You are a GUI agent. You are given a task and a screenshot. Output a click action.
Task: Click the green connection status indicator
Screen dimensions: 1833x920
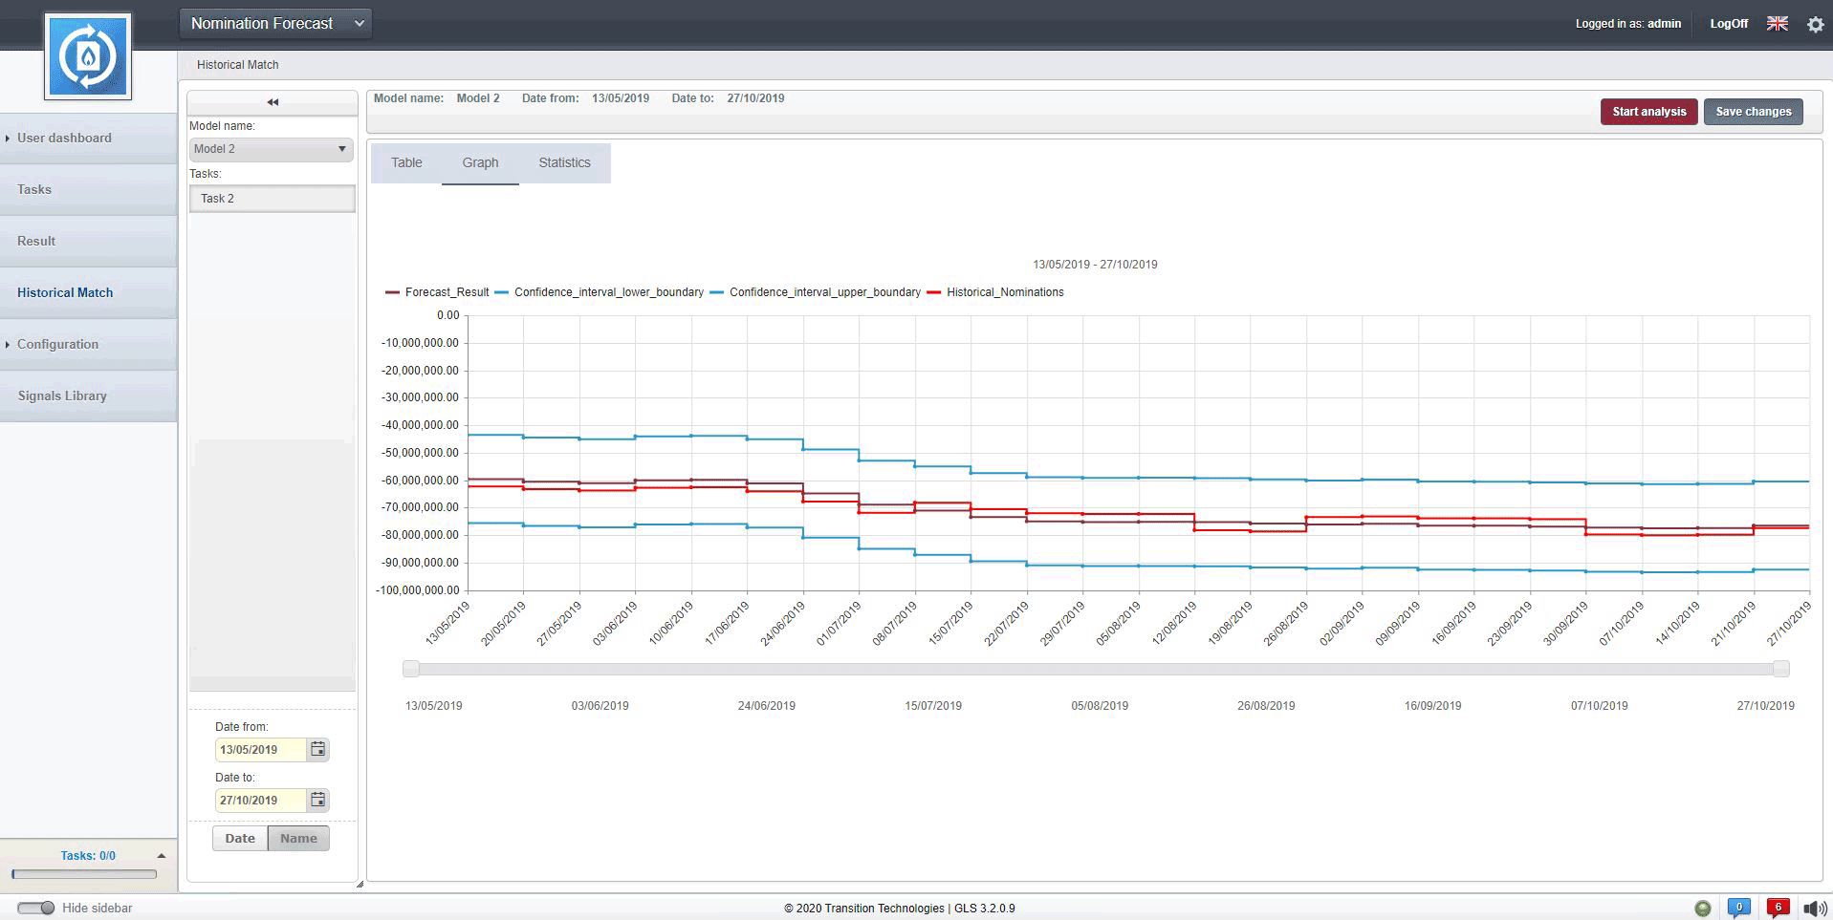click(x=1702, y=909)
